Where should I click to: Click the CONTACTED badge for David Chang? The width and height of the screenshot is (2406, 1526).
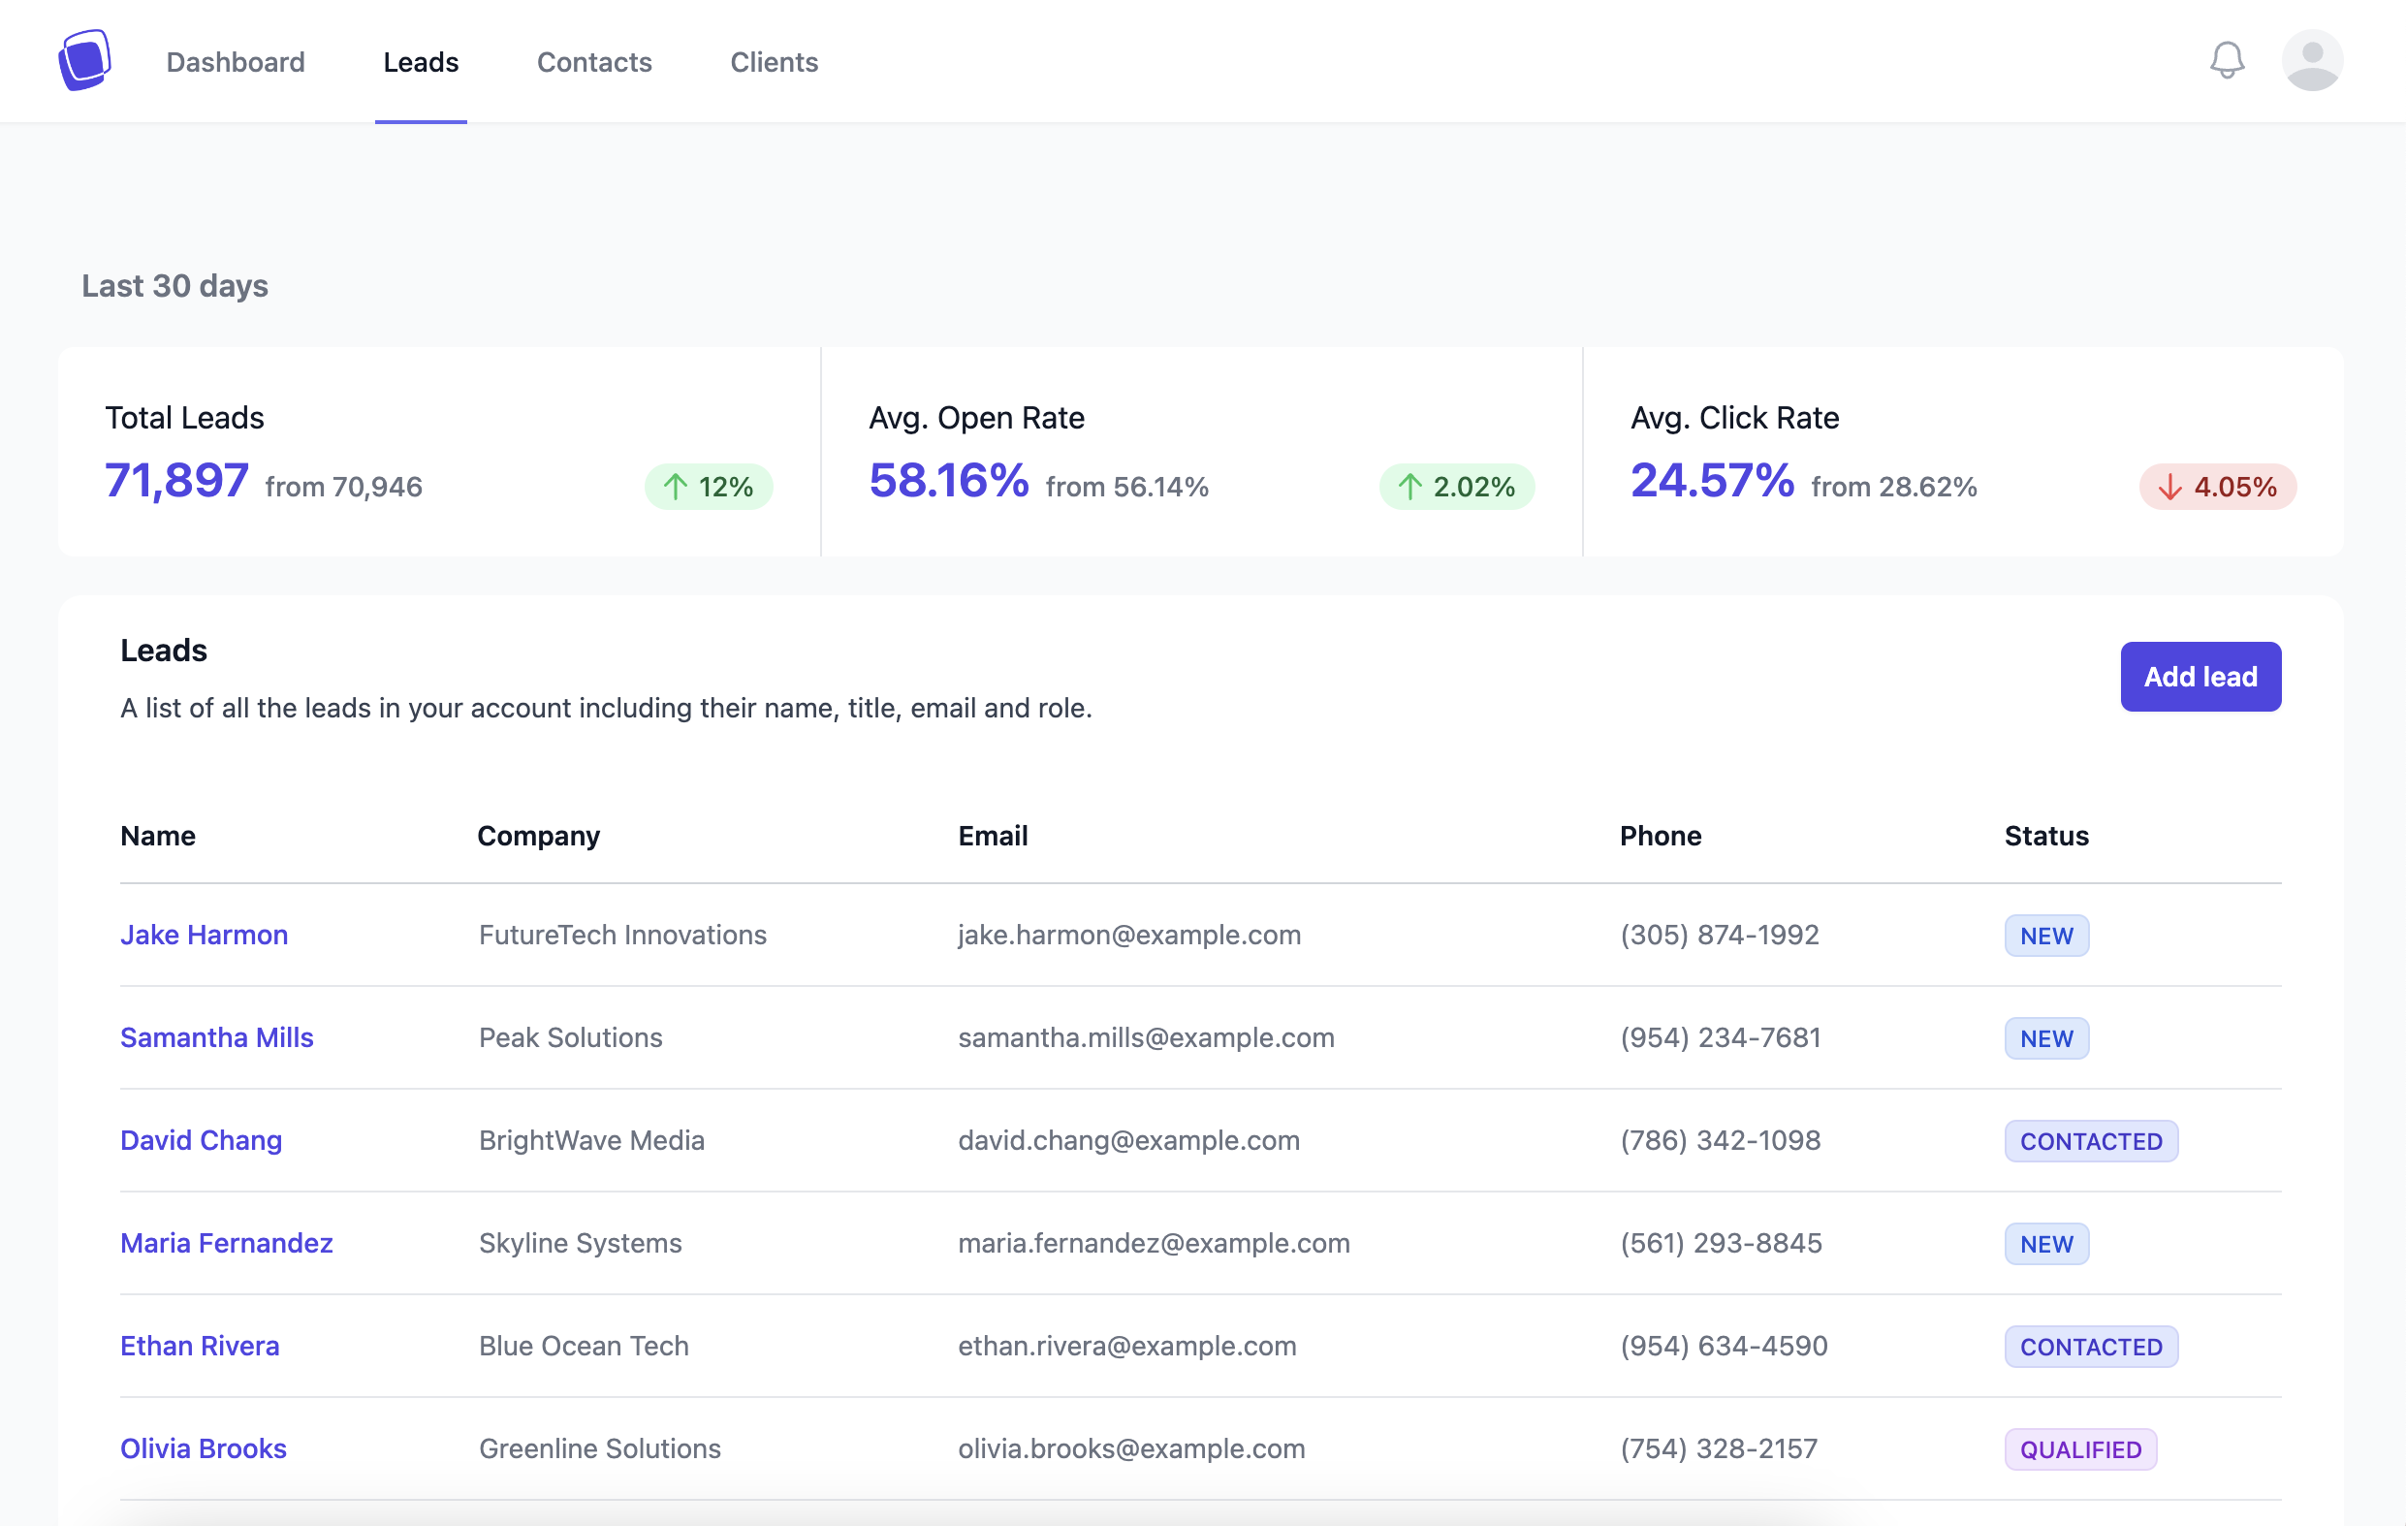coord(2091,1140)
